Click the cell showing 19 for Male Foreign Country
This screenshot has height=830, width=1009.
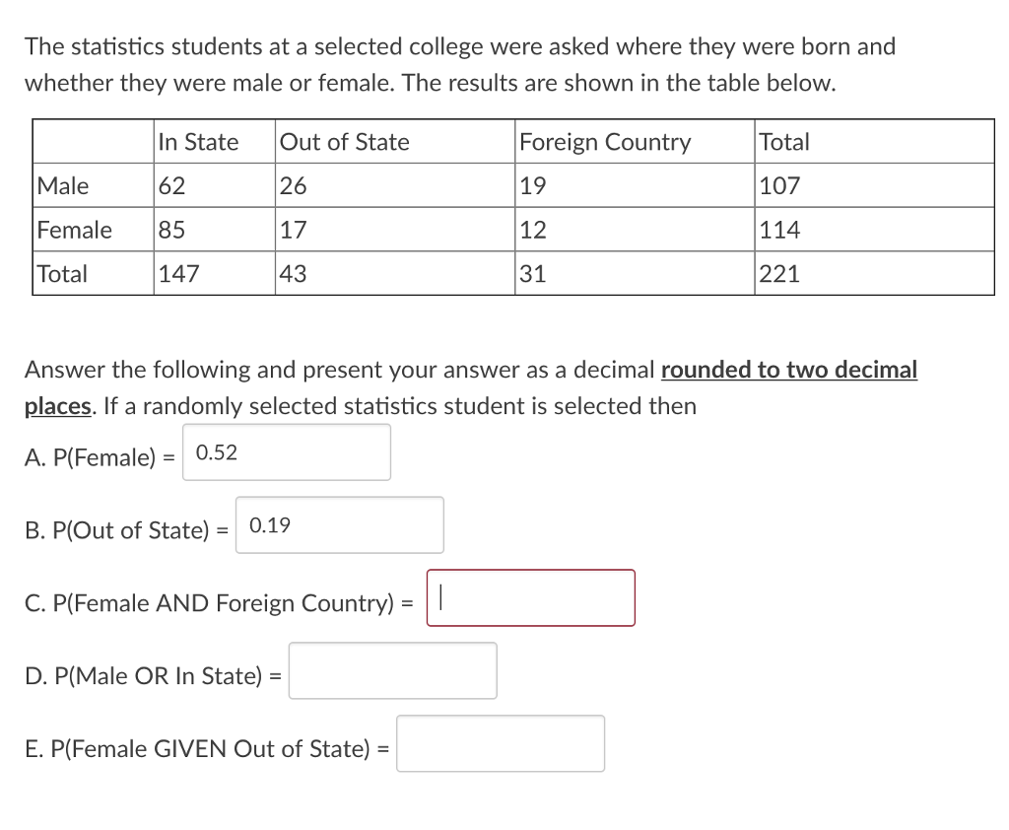(530, 185)
